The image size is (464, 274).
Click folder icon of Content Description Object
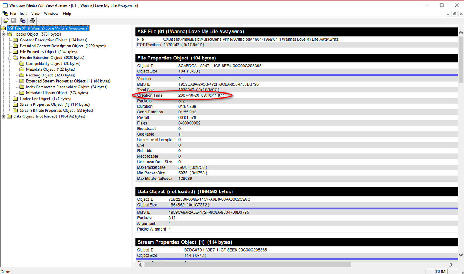pos(16,40)
